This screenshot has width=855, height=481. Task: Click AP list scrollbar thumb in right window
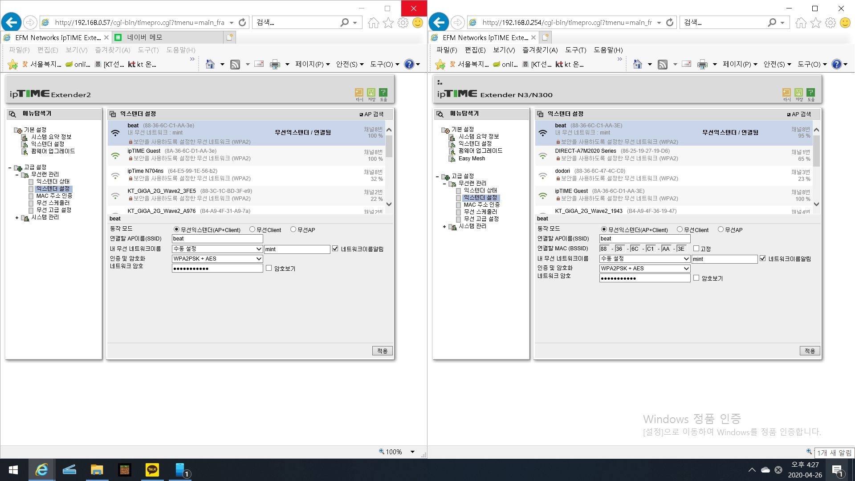tap(816, 151)
